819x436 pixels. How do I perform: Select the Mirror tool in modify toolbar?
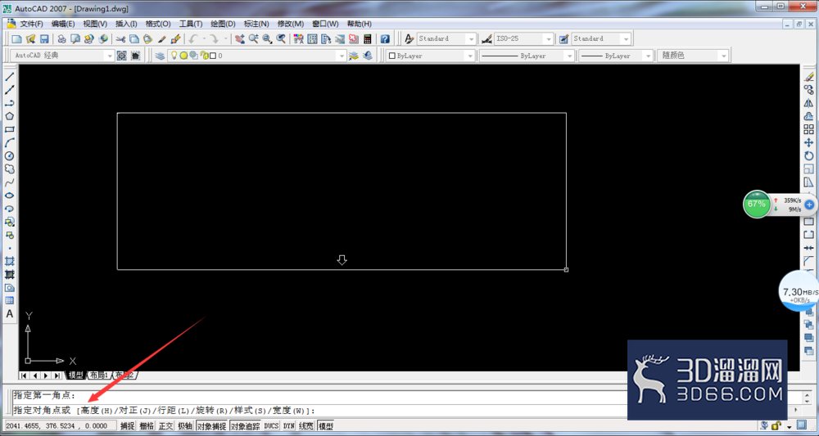coord(808,103)
